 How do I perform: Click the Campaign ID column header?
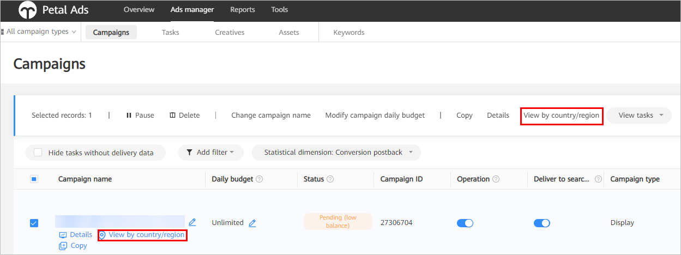click(x=402, y=179)
